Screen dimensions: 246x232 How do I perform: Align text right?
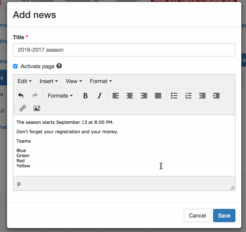(144, 96)
